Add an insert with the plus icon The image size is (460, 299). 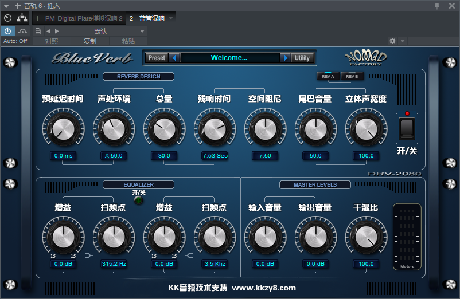click(18, 6)
